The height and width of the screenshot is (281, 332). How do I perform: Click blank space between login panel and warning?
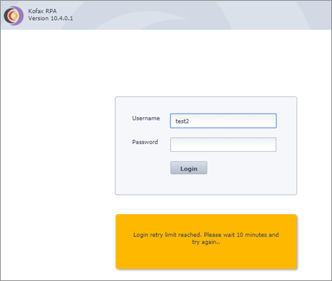[x=206, y=204]
